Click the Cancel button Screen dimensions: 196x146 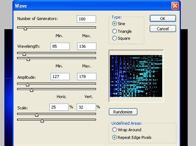163,29
